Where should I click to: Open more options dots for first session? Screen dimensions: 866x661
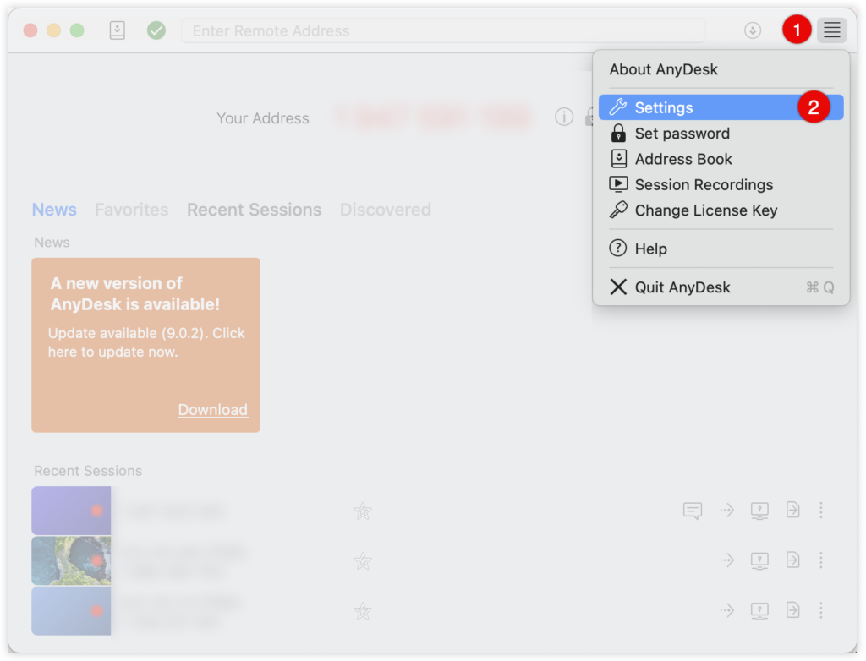(820, 511)
